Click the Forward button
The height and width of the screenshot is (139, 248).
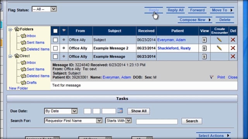click(197, 10)
